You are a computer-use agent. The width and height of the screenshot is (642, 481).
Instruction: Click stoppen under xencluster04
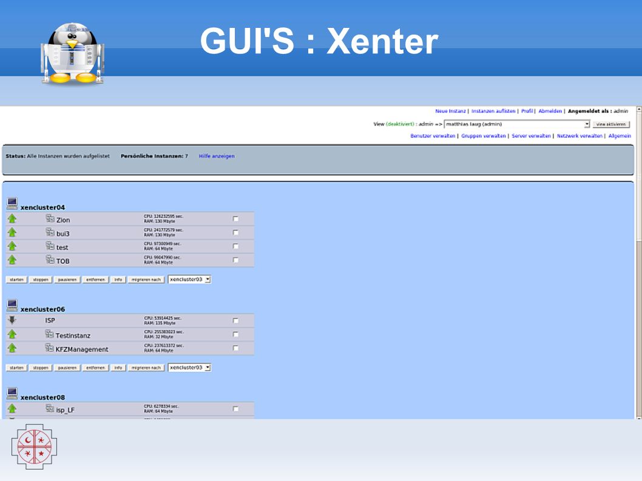[x=41, y=280]
